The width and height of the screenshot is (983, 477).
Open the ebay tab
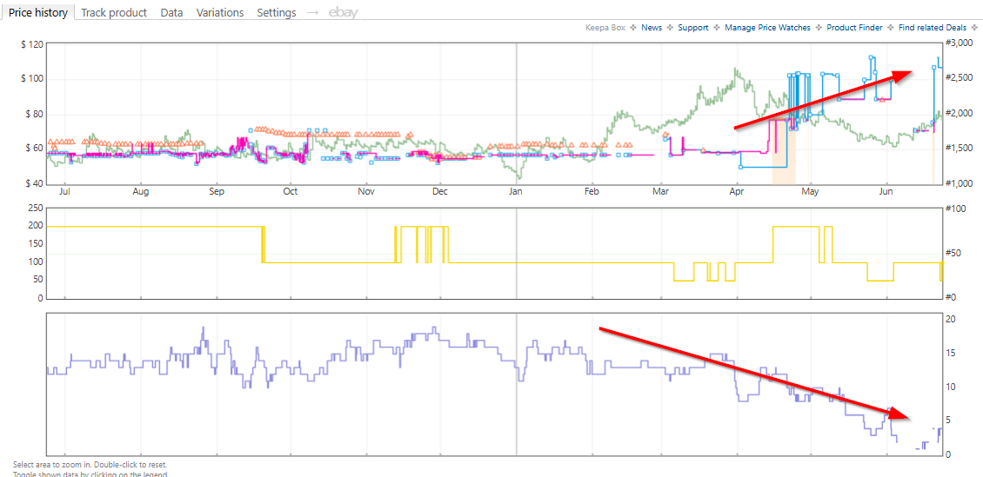pyautogui.click(x=343, y=12)
